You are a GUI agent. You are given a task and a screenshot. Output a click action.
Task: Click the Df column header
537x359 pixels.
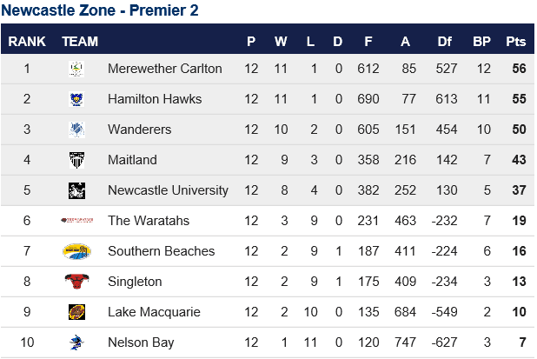444,42
